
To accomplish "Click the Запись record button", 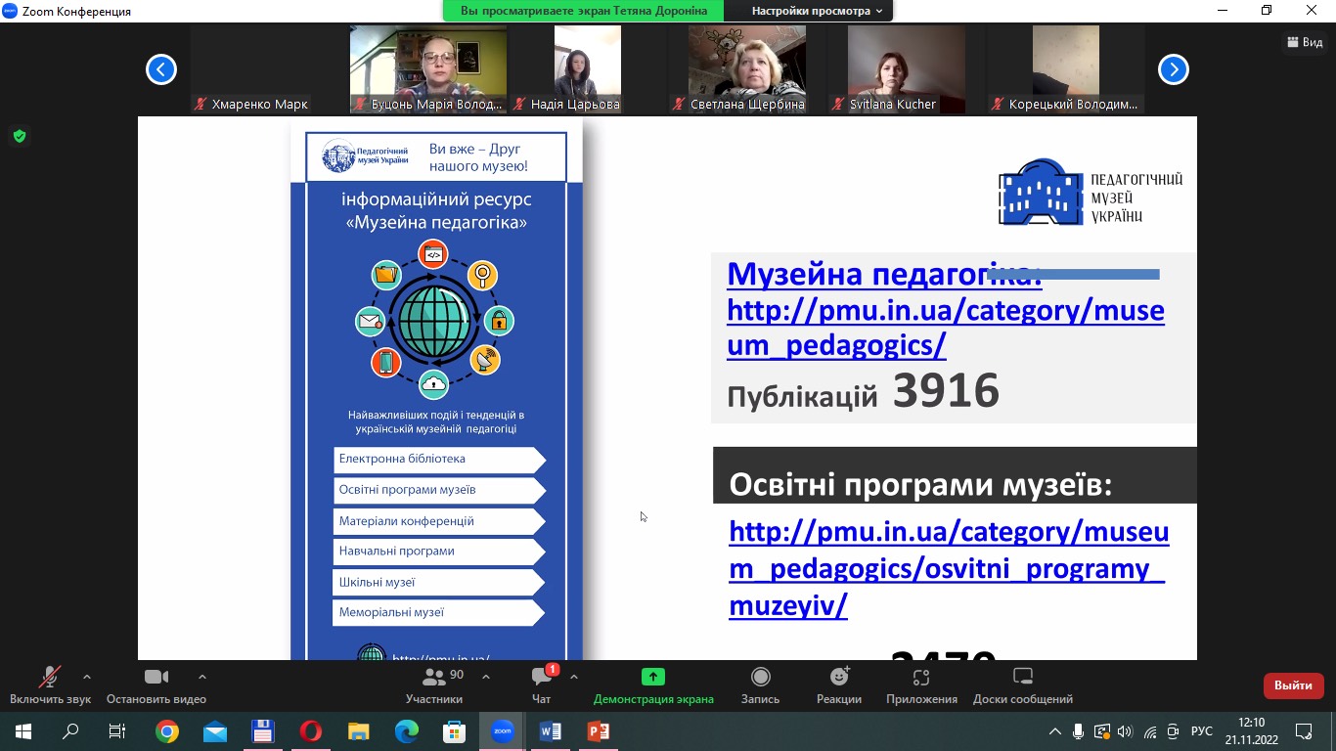I will point(760,685).
